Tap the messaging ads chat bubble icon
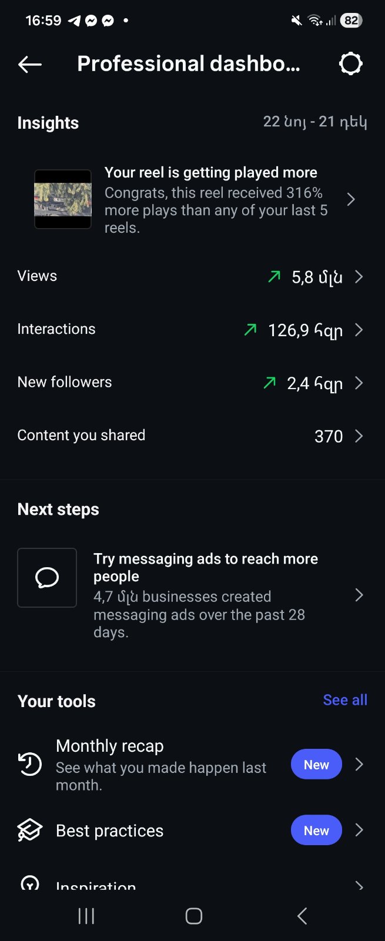Screen dimensions: 385x941 pos(47,578)
